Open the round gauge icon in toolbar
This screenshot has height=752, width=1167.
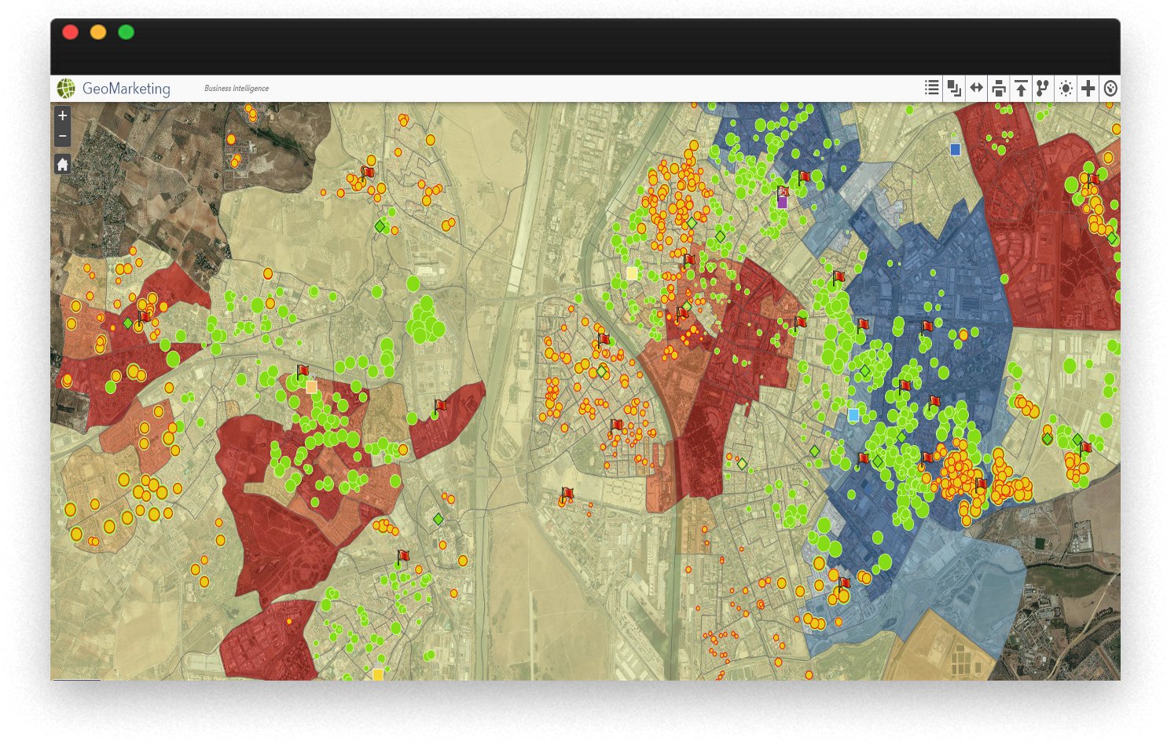click(1110, 89)
